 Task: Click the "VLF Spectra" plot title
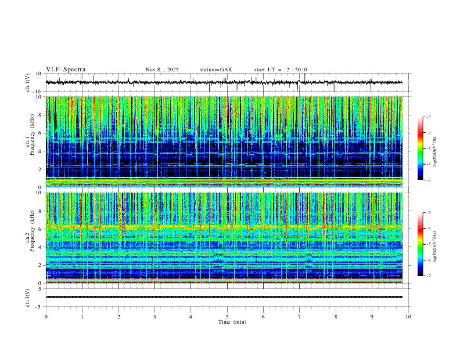click(x=66, y=70)
